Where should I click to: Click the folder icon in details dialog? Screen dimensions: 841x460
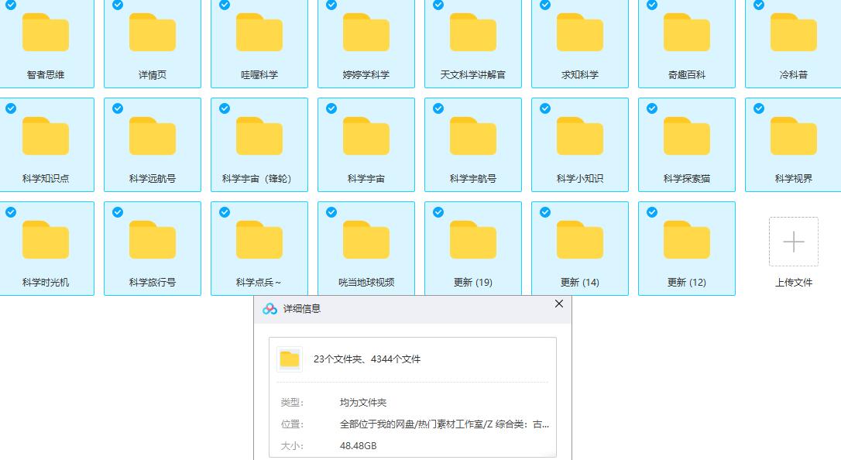click(290, 359)
